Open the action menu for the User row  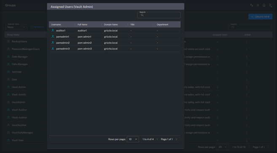click(x=247, y=79)
